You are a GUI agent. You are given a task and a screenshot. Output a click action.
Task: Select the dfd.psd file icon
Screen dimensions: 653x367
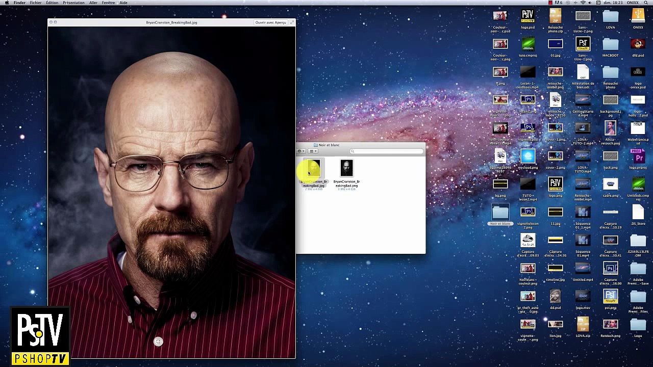[638, 44]
